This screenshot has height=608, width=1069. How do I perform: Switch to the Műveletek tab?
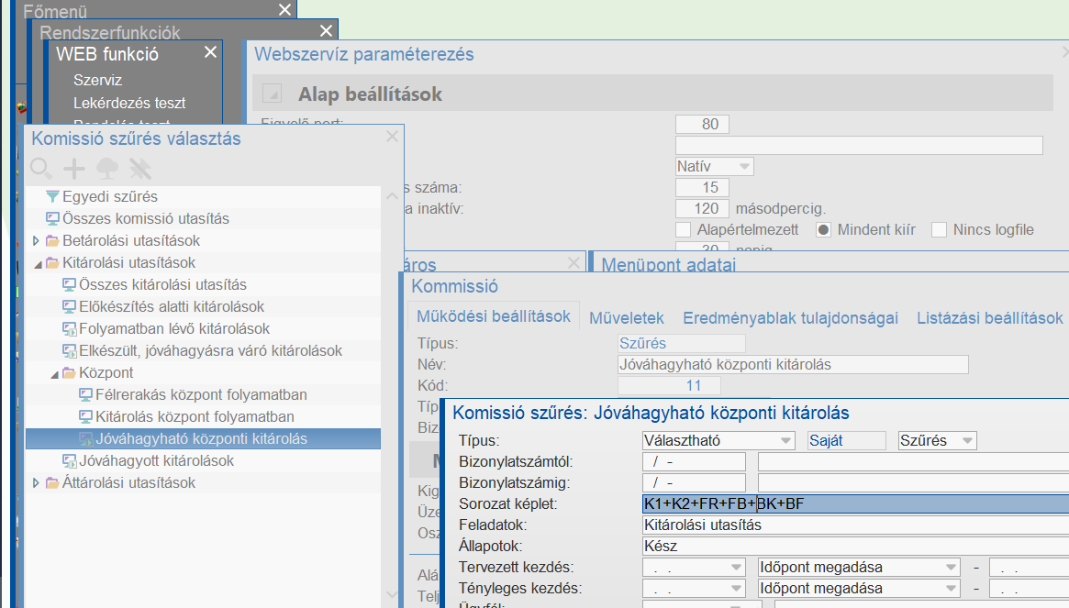pyautogui.click(x=626, y=318)
